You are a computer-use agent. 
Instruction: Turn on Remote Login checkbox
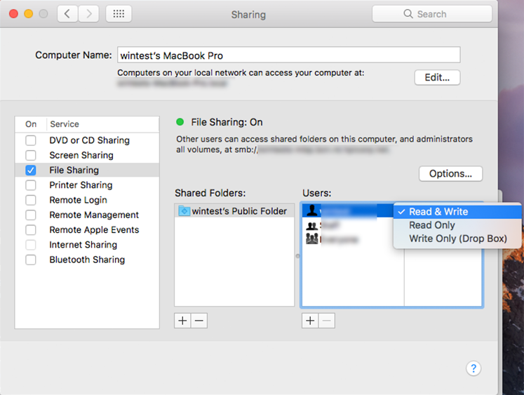(31, 200)
